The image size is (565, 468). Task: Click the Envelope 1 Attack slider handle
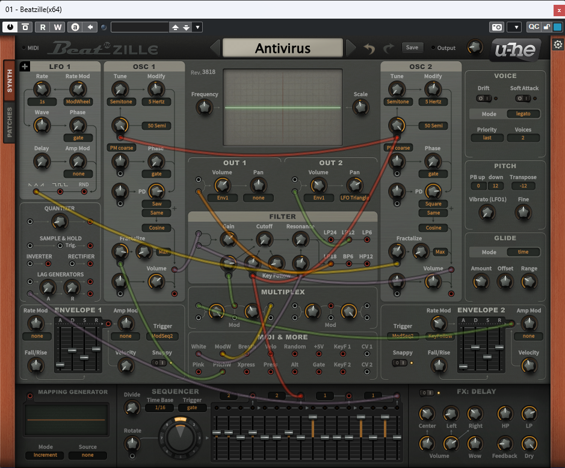coord(60,365)
